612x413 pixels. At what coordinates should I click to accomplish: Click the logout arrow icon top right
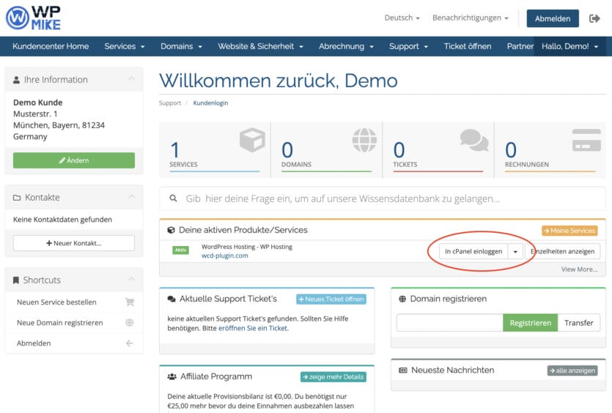coord(594,18)
